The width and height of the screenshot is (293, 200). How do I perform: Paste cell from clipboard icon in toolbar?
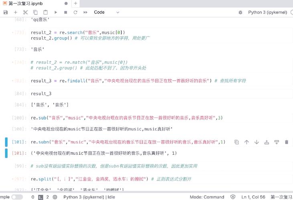point(45,12)
